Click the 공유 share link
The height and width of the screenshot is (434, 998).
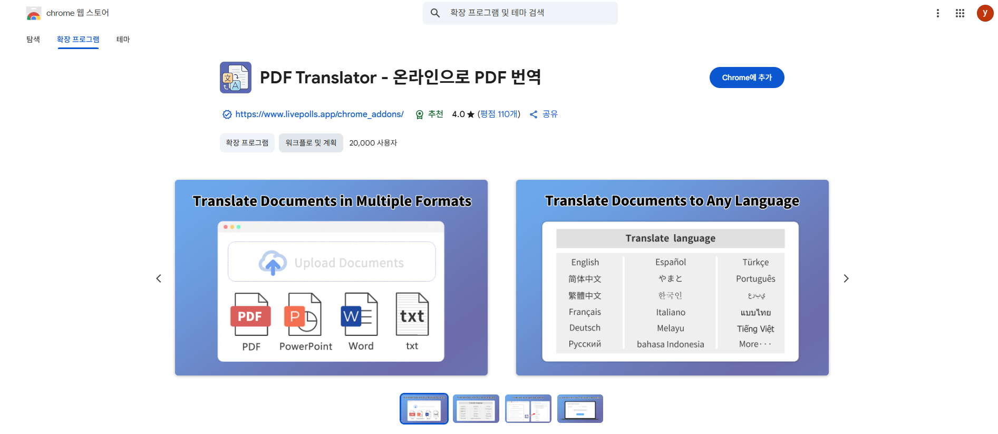click(x=550, y=114)
